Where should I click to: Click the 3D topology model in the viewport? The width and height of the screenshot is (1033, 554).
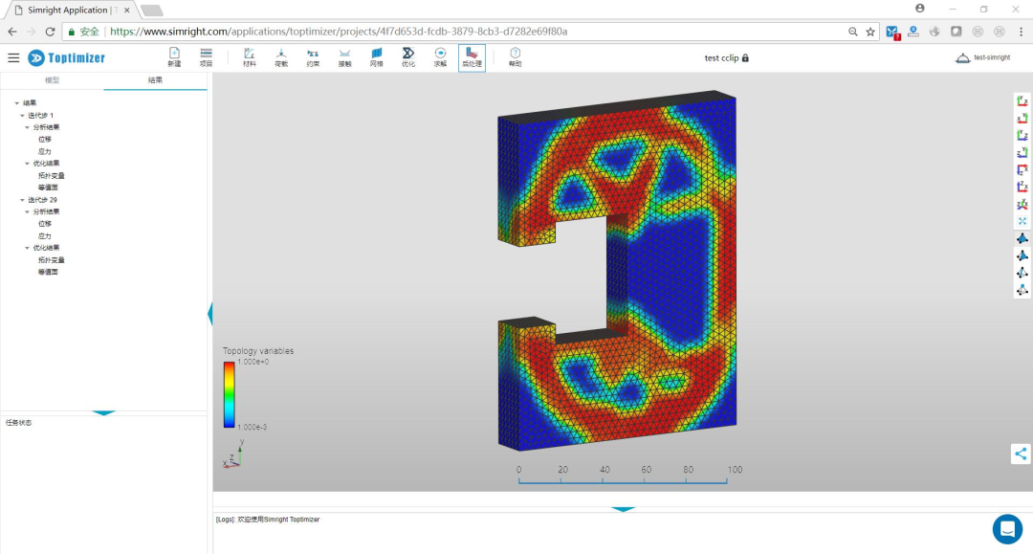tap(617, 271)
